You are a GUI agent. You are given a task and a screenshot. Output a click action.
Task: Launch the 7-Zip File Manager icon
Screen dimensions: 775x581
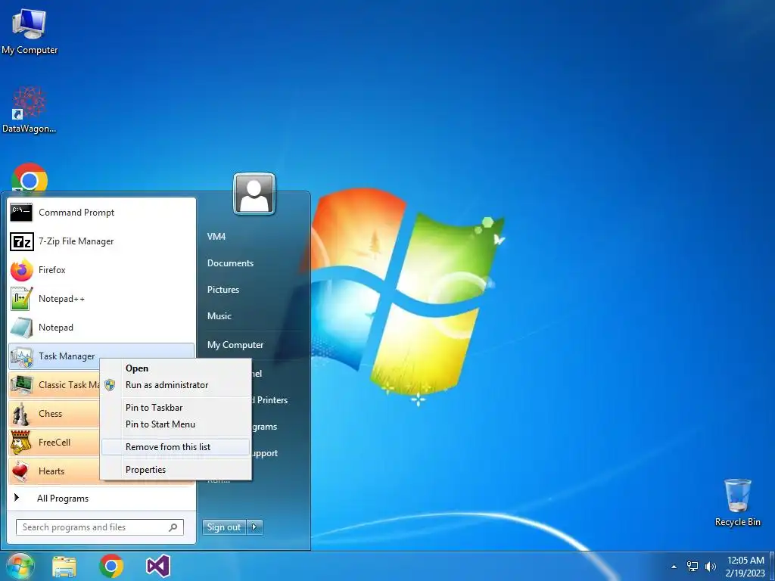(21, 241)
